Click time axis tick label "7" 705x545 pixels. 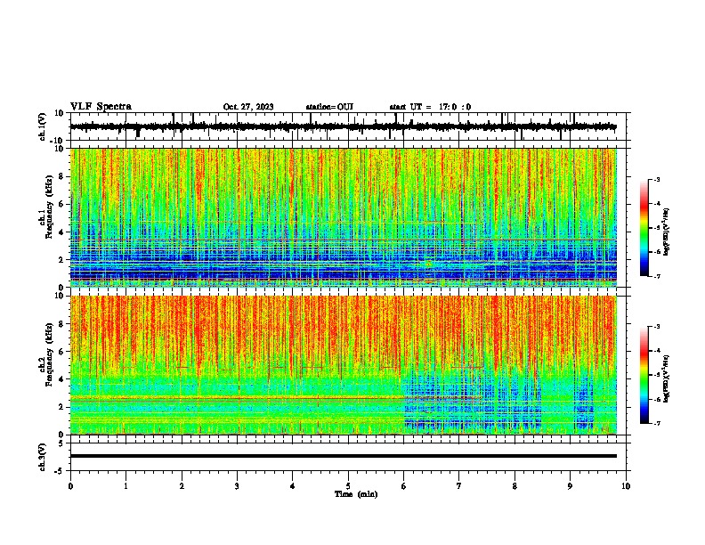point(459,486)
